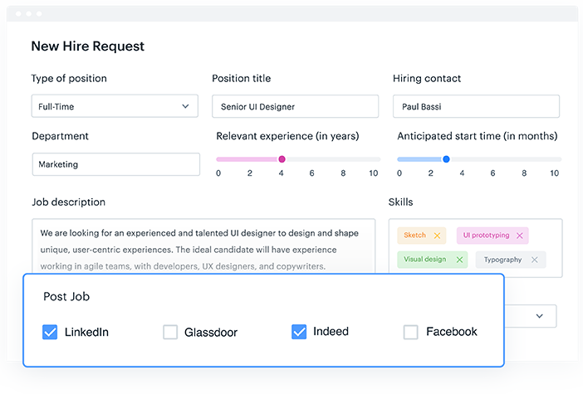583x394 pixels.
Task: Uncheck the Indeed checkbox
Action: coord(299,332)
